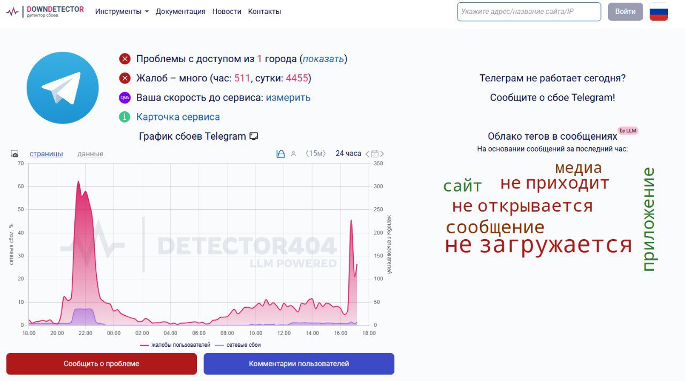The width and height of the screenshot is (685, 381).
Task: Go to Новости in the top navigation
Action: pyautogui.click(x=226, y=11)
